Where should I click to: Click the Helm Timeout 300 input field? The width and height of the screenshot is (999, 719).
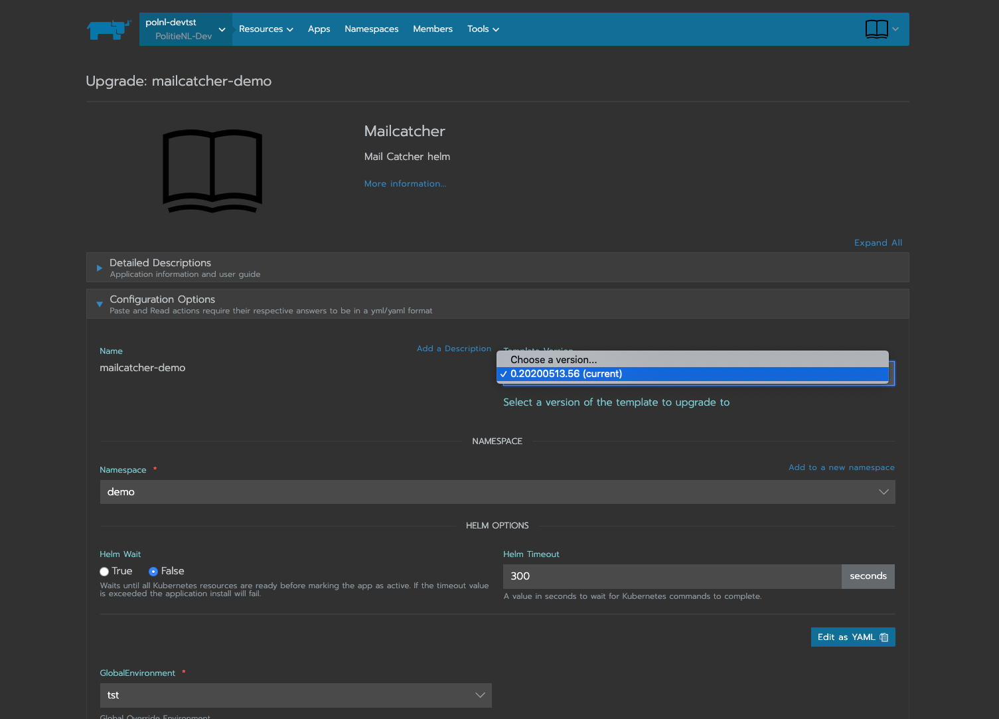[672, 576]
